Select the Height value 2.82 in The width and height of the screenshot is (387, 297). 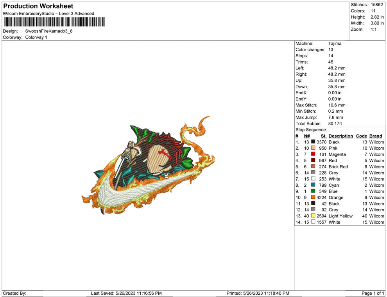[x=377, y=17]
